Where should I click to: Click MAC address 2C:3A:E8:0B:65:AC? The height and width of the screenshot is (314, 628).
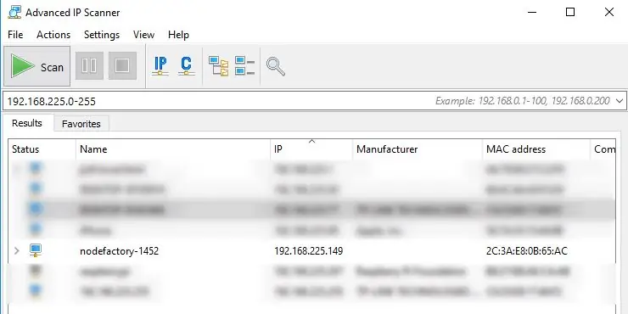[x=527, y=251]
